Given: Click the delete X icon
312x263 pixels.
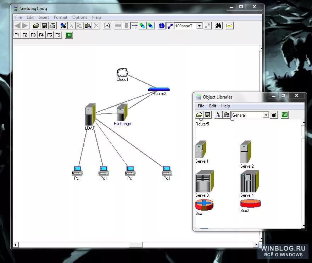Looking at the screenshot, I should point(96,26).
